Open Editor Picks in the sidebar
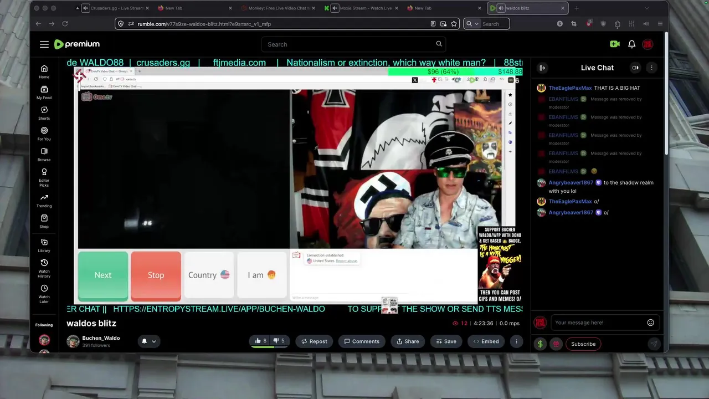Image resolution: width=709 pixels, height=399 pixels. coord(44,177)
